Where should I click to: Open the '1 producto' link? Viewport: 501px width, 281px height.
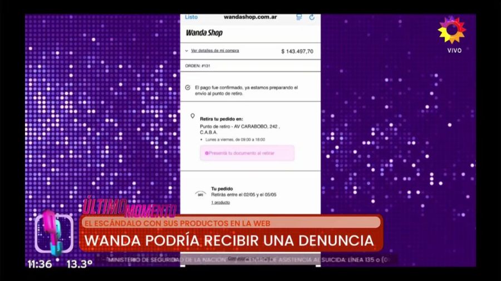(220, 202)
